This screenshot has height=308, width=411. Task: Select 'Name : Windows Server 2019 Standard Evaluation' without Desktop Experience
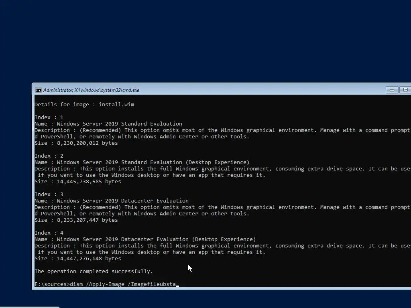click(108, 124)
